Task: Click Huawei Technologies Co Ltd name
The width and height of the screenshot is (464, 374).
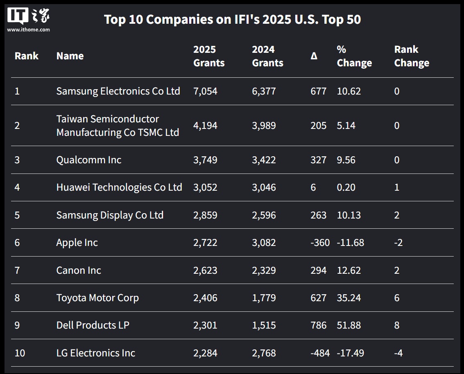Action: (x=119, y=187)
